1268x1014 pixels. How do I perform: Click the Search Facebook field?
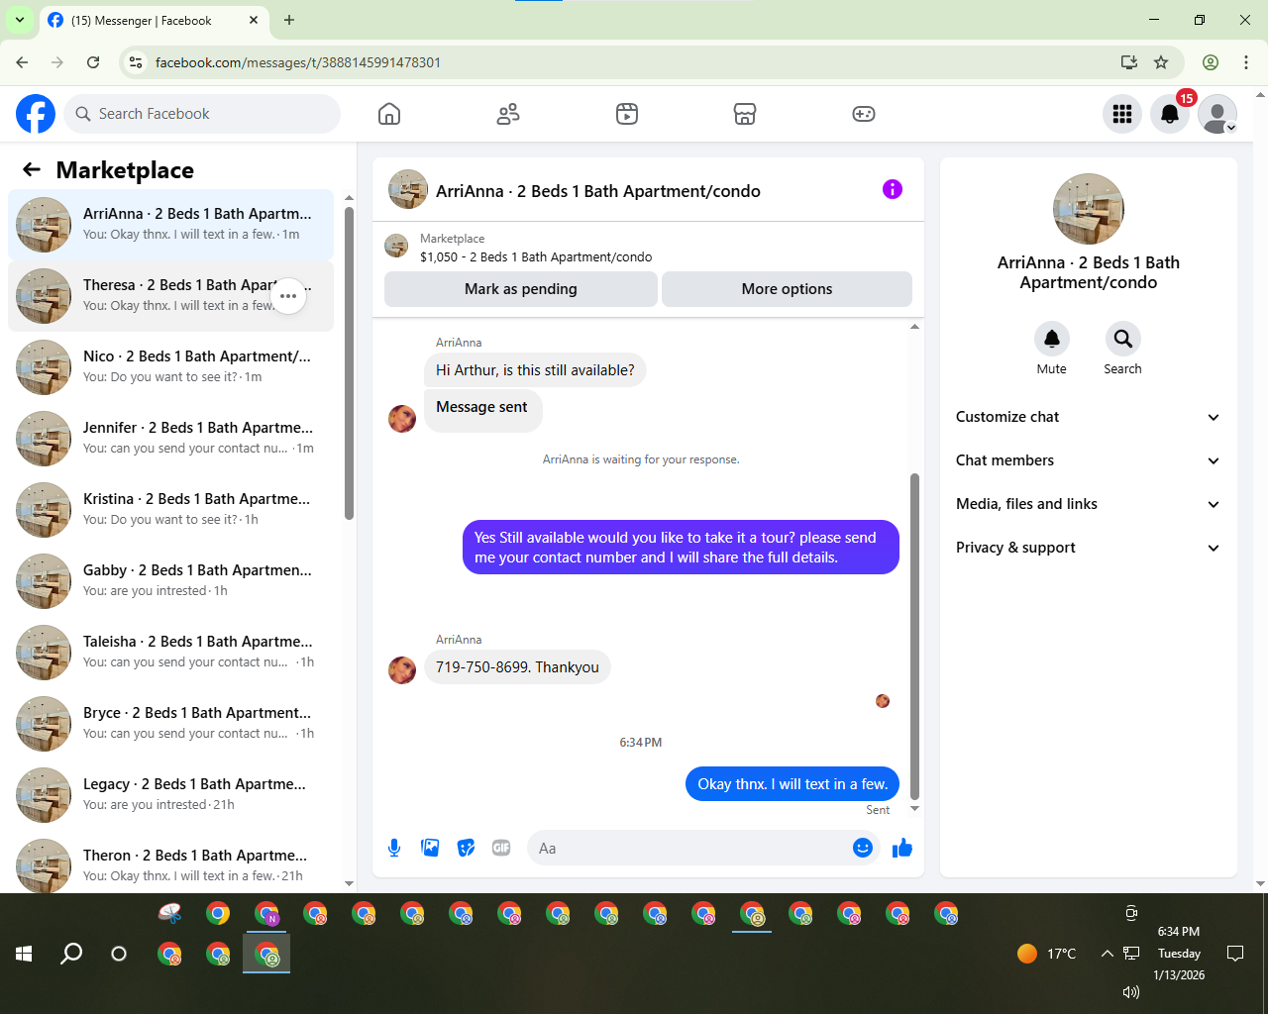click(x=202, y=114)
